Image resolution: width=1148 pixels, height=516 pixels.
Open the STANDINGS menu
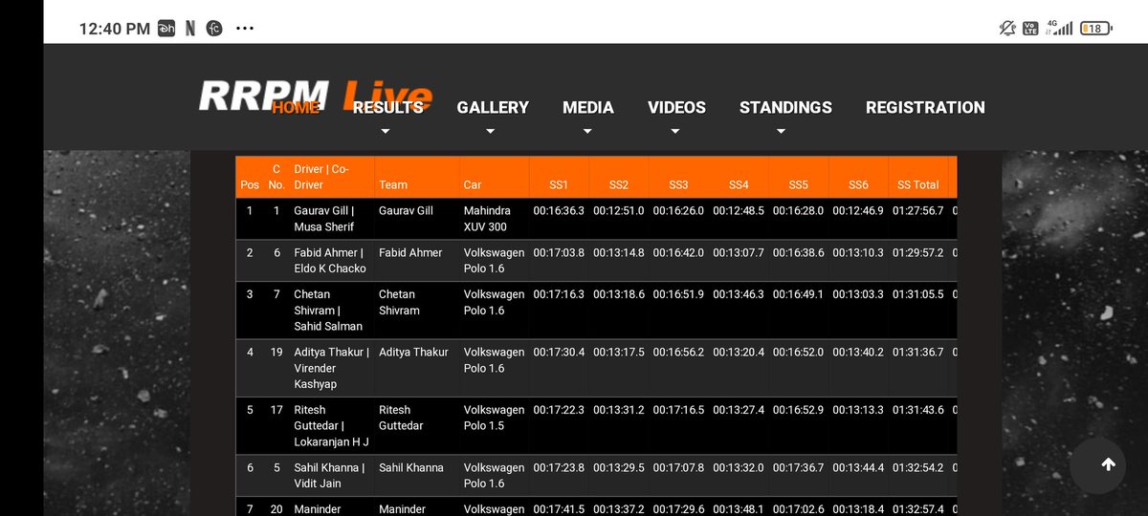[x=785, y=108]
